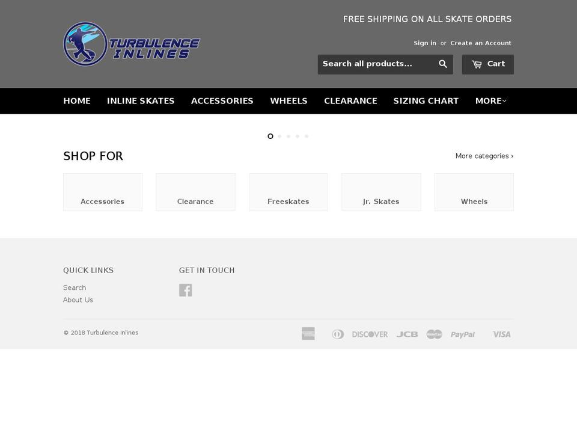Open the Accessories category card
This screenshot has width=577, height=433.
[103, 192]
